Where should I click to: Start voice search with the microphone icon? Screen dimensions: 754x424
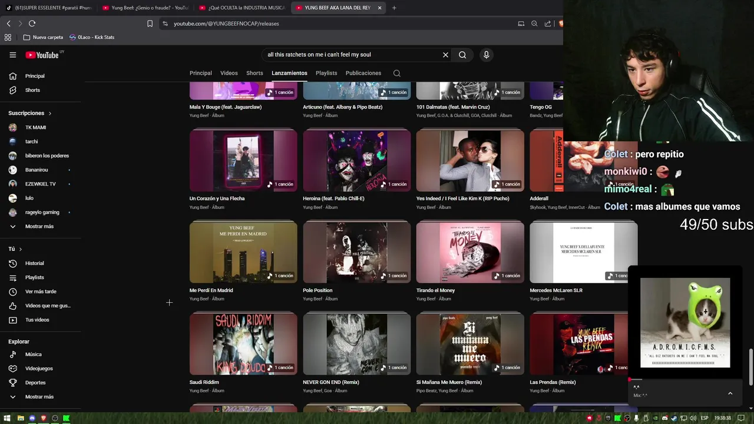[486, 55]
